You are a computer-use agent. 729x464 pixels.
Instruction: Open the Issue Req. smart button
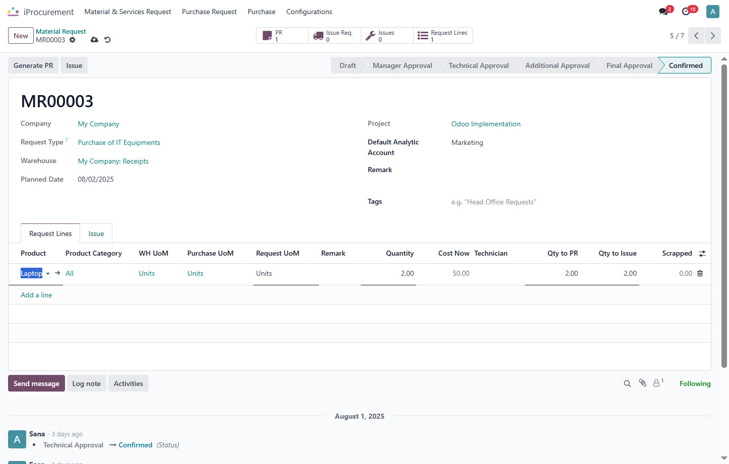tap(335, 36)
